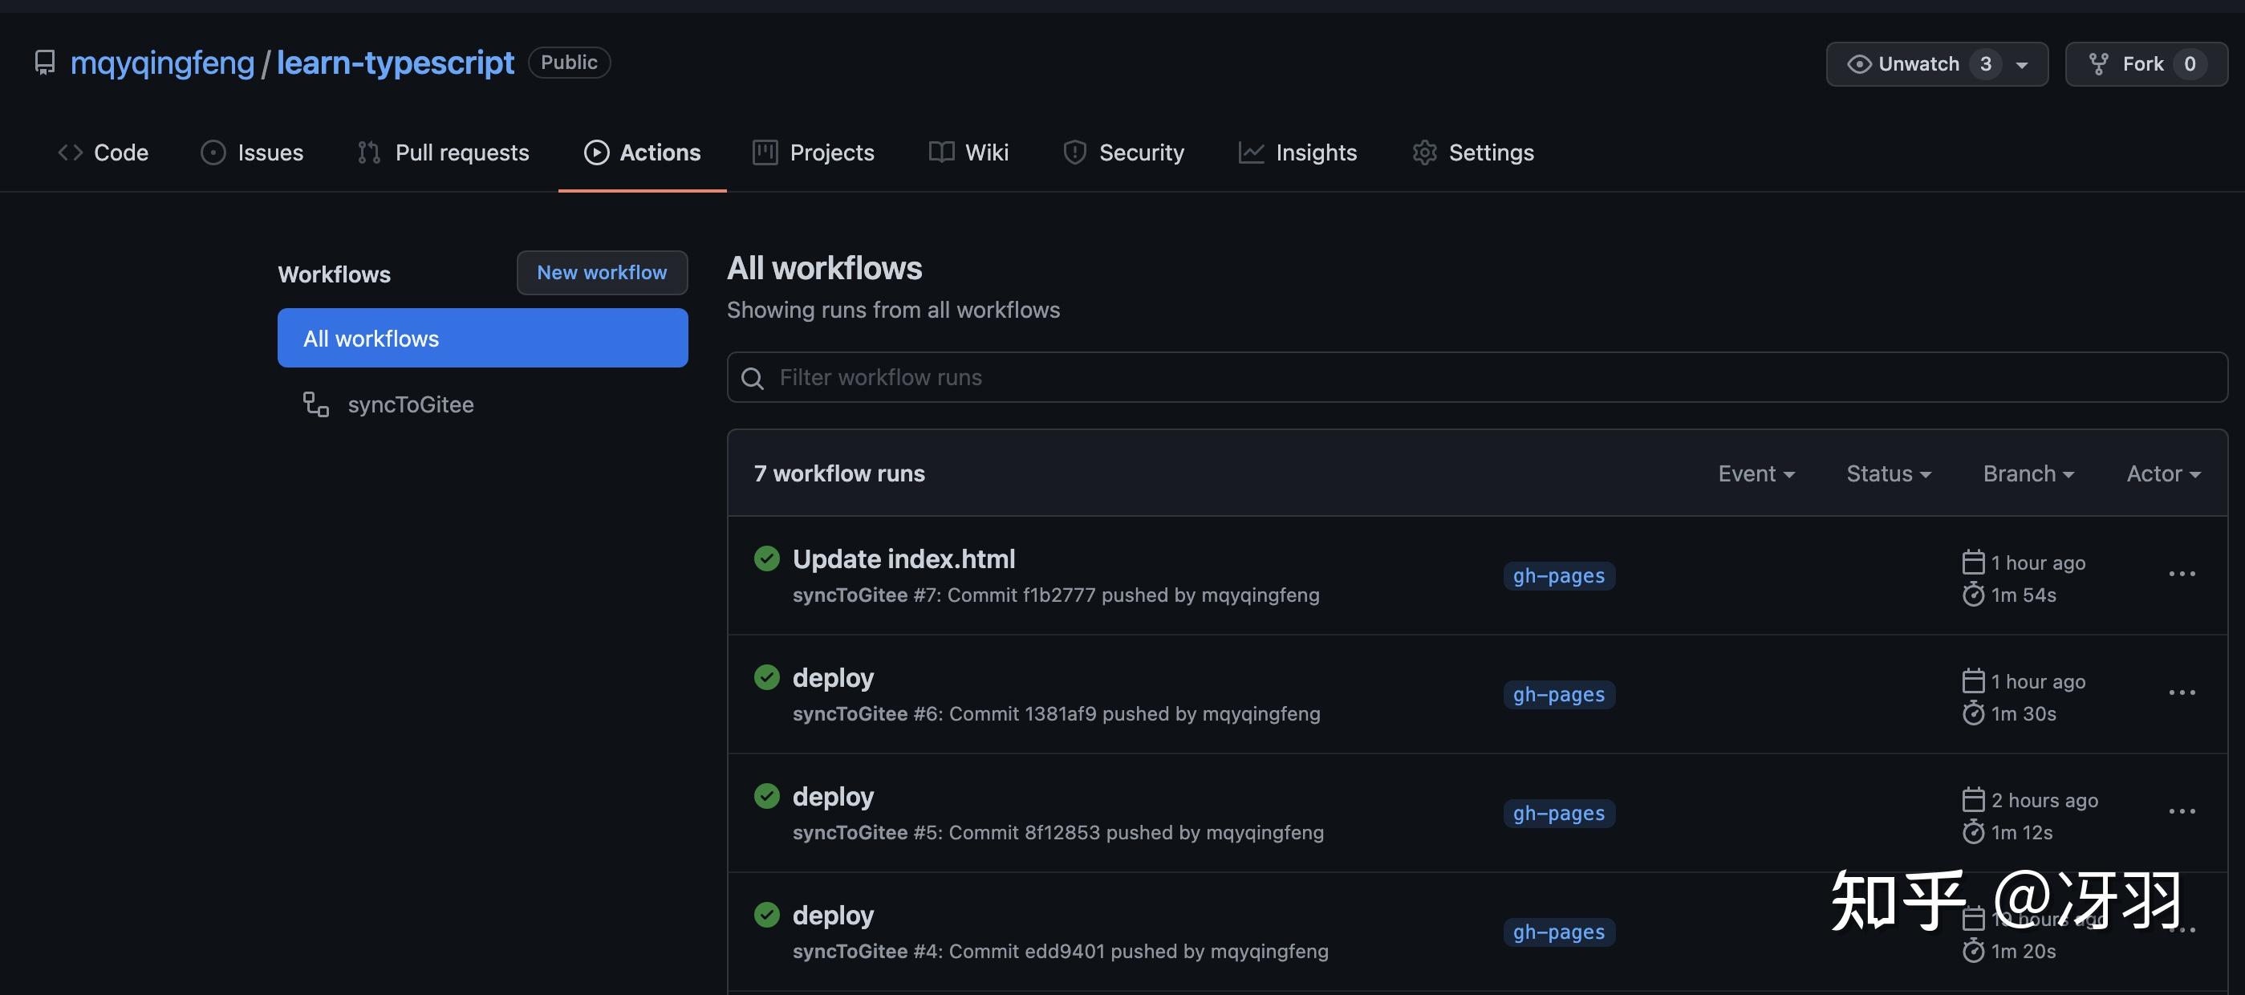Click gh-pages branch label on syncToGitee #6
Viewport: 2245px width, 995px height.
[1558, 694]
